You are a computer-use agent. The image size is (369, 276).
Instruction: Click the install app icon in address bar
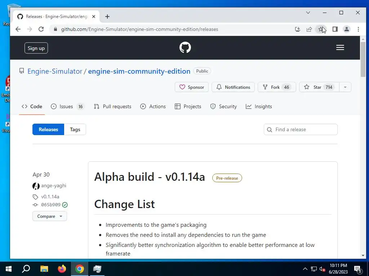click(297, 29)
